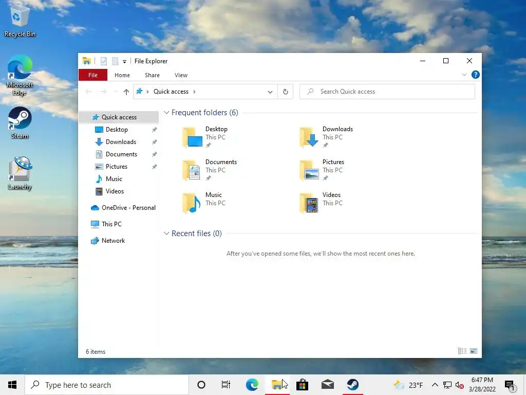Open the Windows Start menu
The image size is (526, 395).
12,385
